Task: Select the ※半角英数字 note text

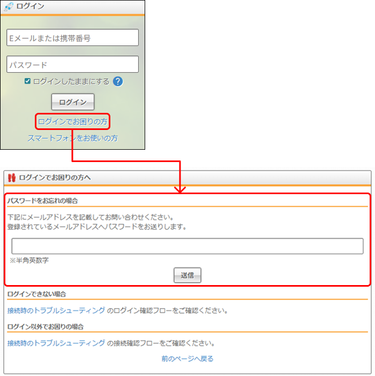Action: point(29,260)
